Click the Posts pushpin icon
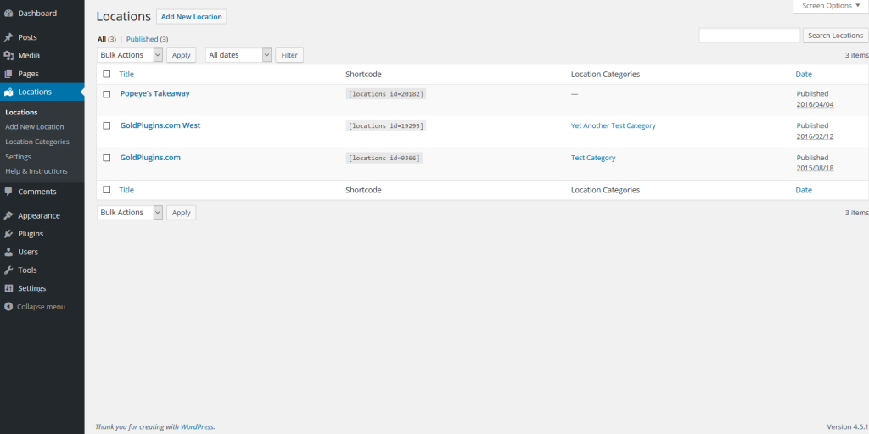The width and height of the screenshot is (869, 434). tap(8, 37)
